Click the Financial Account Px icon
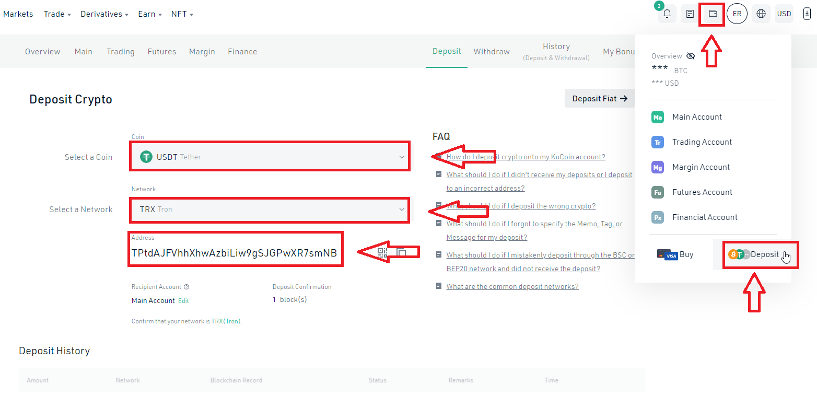 (x=658, y=217)
